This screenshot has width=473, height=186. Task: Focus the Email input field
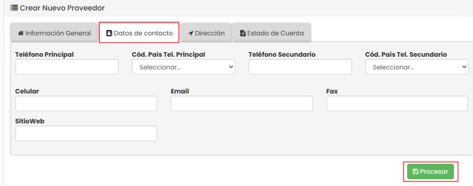tap(242, 103)
